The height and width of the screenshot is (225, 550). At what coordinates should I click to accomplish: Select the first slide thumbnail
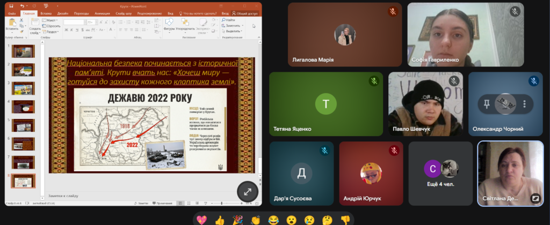pyautogui.click(x=24, y=51)
